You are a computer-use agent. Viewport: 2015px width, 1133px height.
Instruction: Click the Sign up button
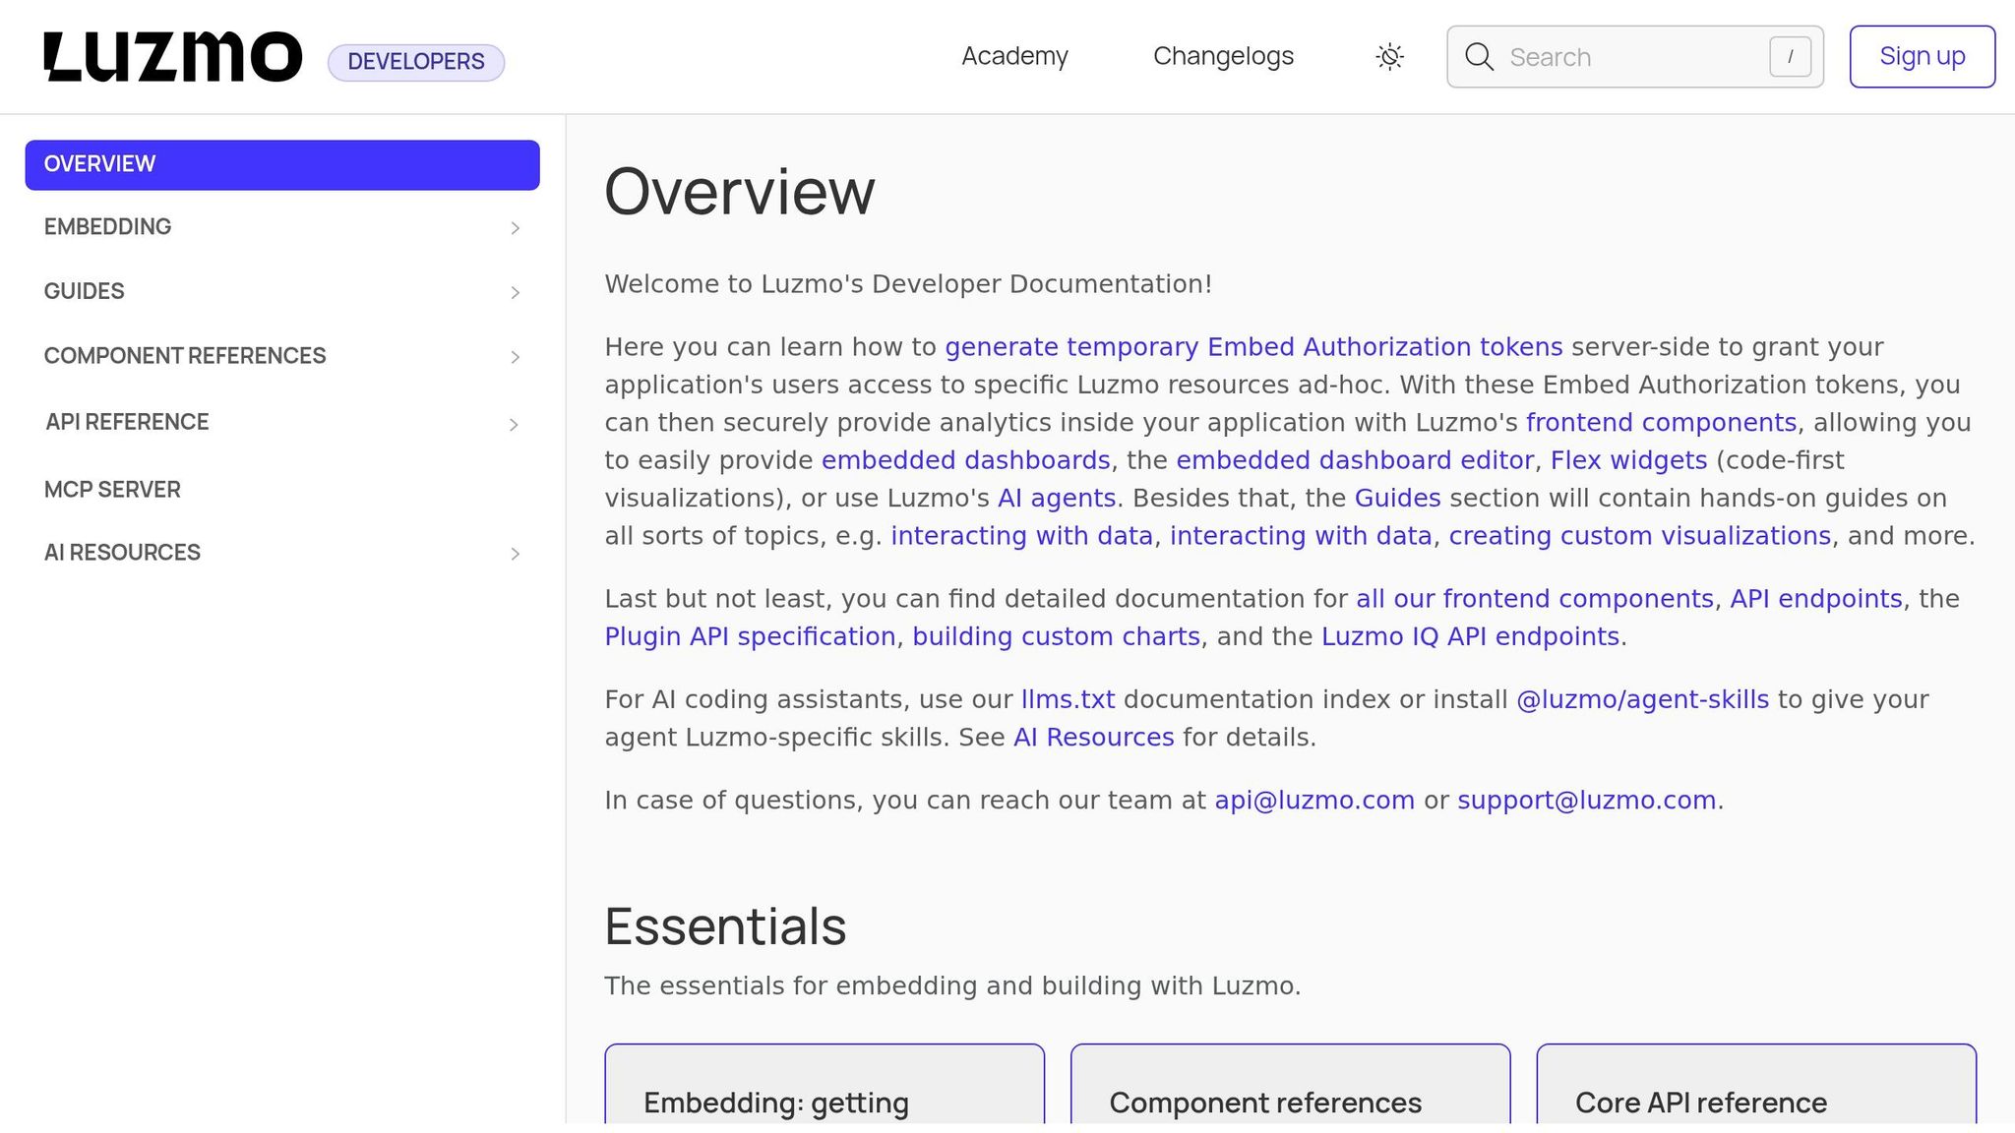click(1922, 57)
